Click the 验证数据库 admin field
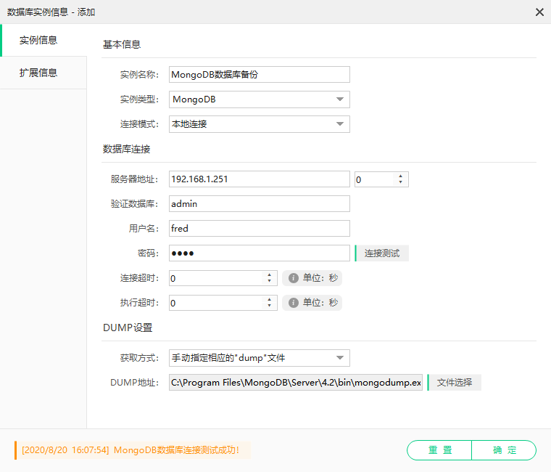Viewport: 551px width, 472px height. [260, 204]
